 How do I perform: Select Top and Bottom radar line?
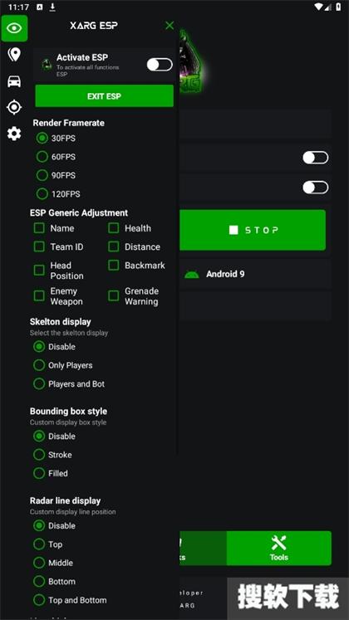pos(39,600)
